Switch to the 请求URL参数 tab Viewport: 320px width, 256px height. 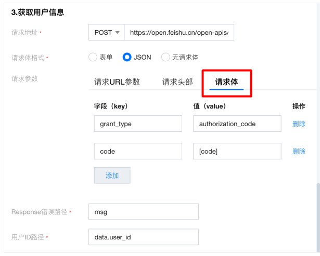pyautogui.click(x=117, y=82)
